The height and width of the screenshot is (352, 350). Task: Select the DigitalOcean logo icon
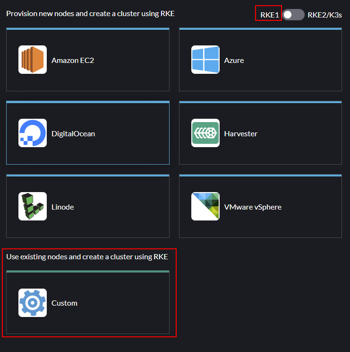[x=33, y=133]
